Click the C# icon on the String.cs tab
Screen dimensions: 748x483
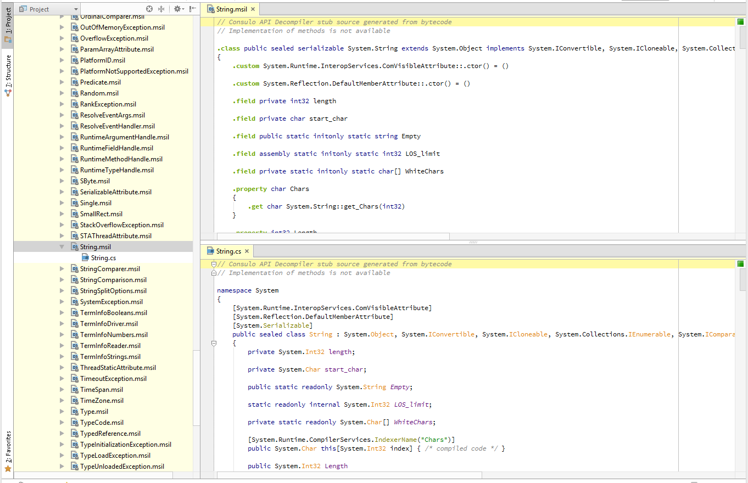click(210, 251)
